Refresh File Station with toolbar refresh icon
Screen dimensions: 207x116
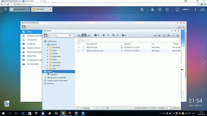164,35
